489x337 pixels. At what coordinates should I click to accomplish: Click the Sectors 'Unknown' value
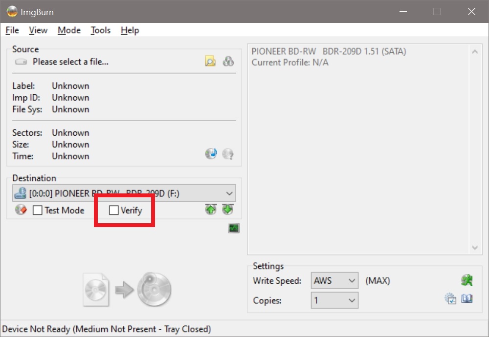click(70, 133)
